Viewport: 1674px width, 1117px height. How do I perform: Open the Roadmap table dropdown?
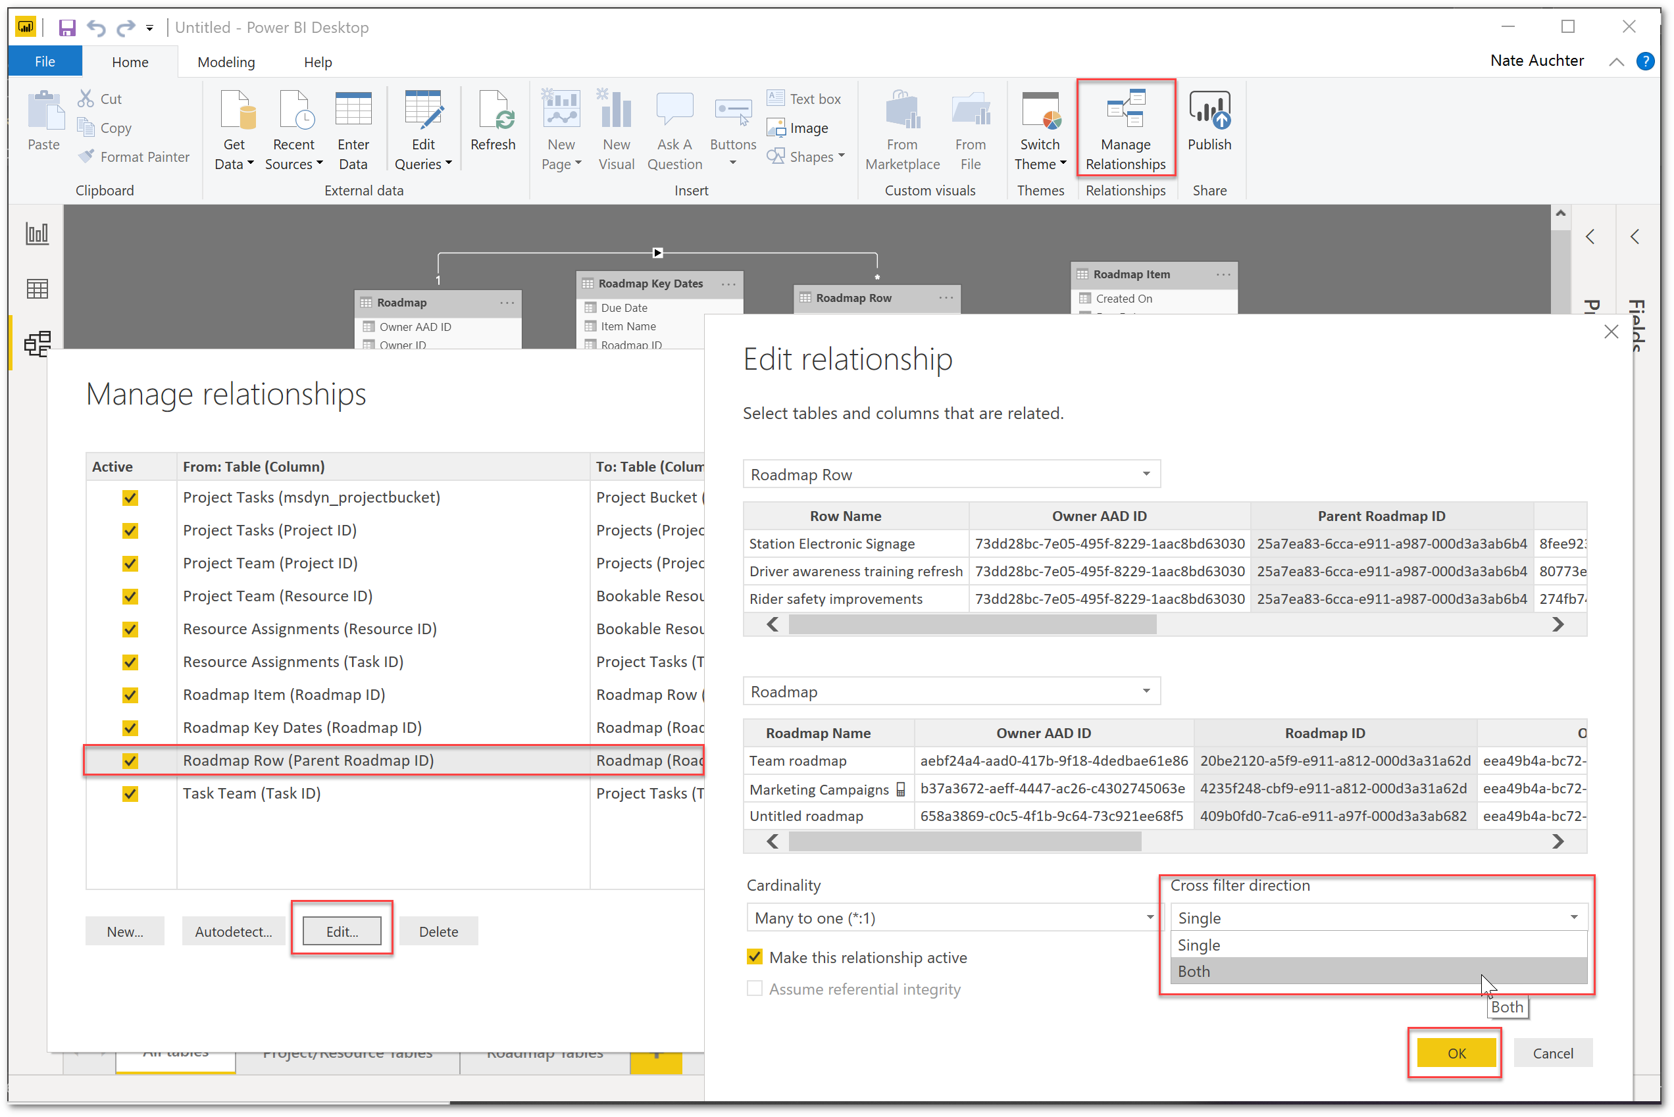pos(952,692)
